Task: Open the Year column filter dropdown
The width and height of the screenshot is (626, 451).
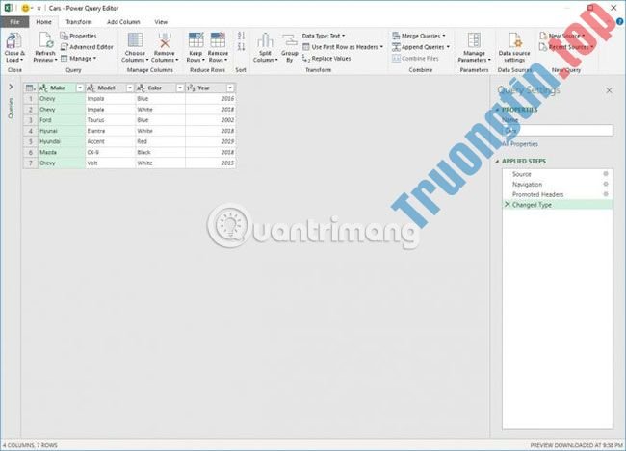Action: 230,88
